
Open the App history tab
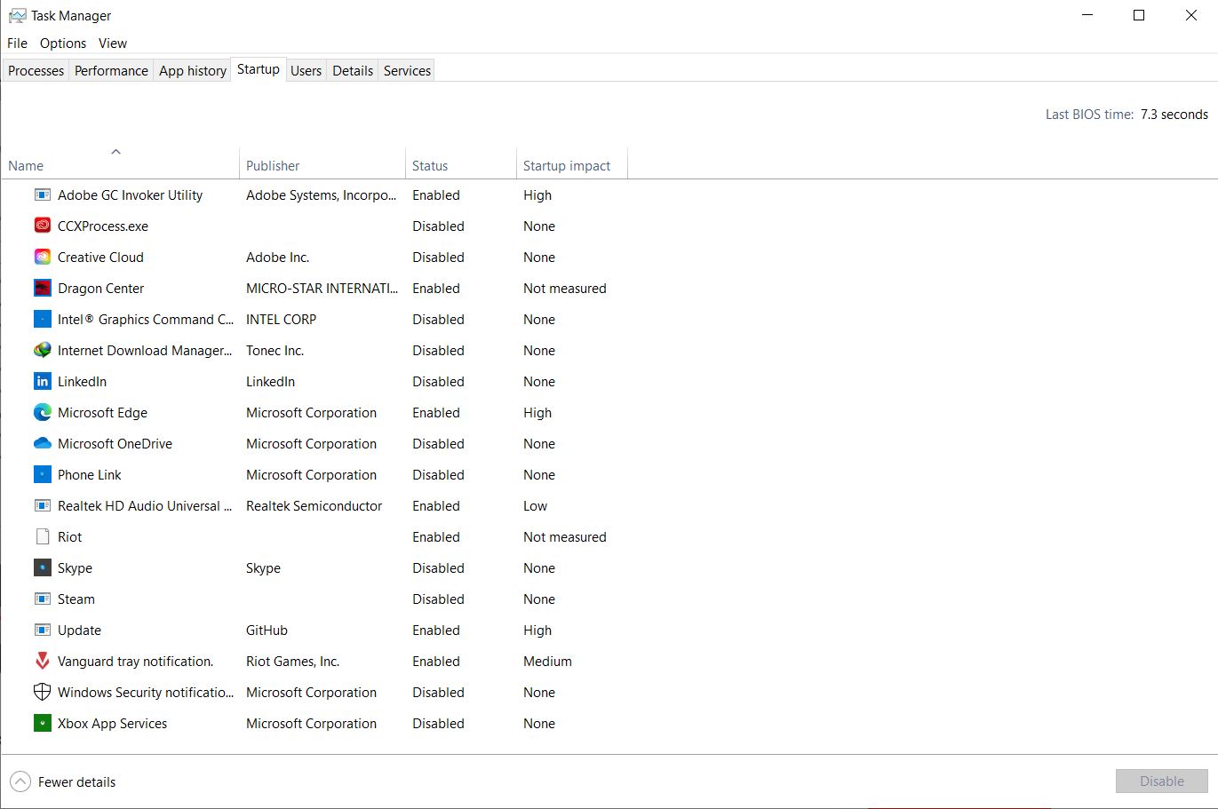(193, 70)
